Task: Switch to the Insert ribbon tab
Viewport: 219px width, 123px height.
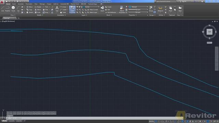Action: [x=14, y=4]
